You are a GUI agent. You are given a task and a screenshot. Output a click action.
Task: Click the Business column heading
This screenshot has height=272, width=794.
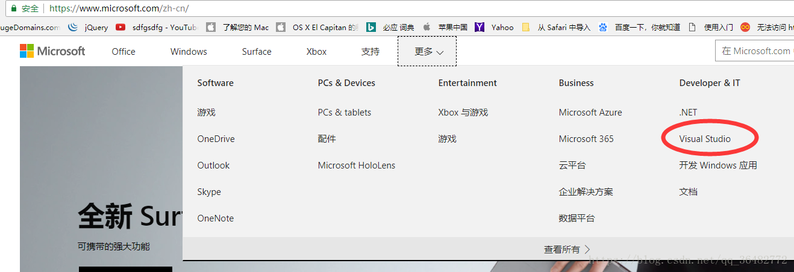click(576, 83)
